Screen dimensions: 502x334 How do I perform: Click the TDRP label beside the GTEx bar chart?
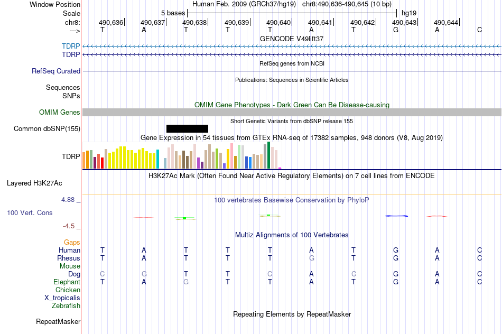[71, 156]
